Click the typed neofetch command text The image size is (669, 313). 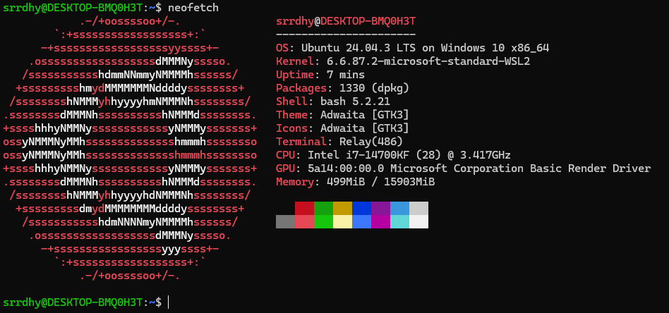[193, 8]
